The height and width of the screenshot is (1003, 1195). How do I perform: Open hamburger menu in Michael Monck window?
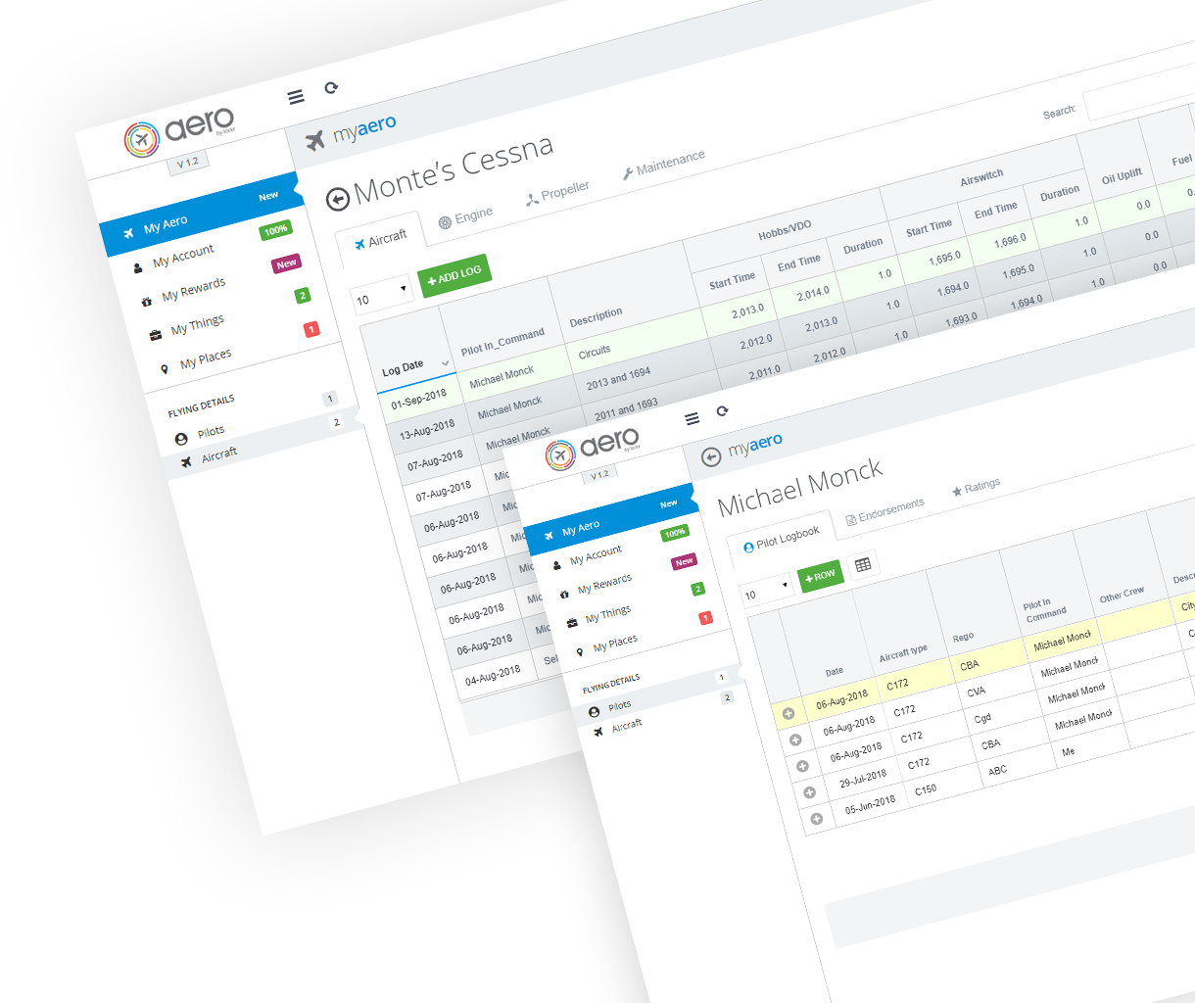pos(693,419)
